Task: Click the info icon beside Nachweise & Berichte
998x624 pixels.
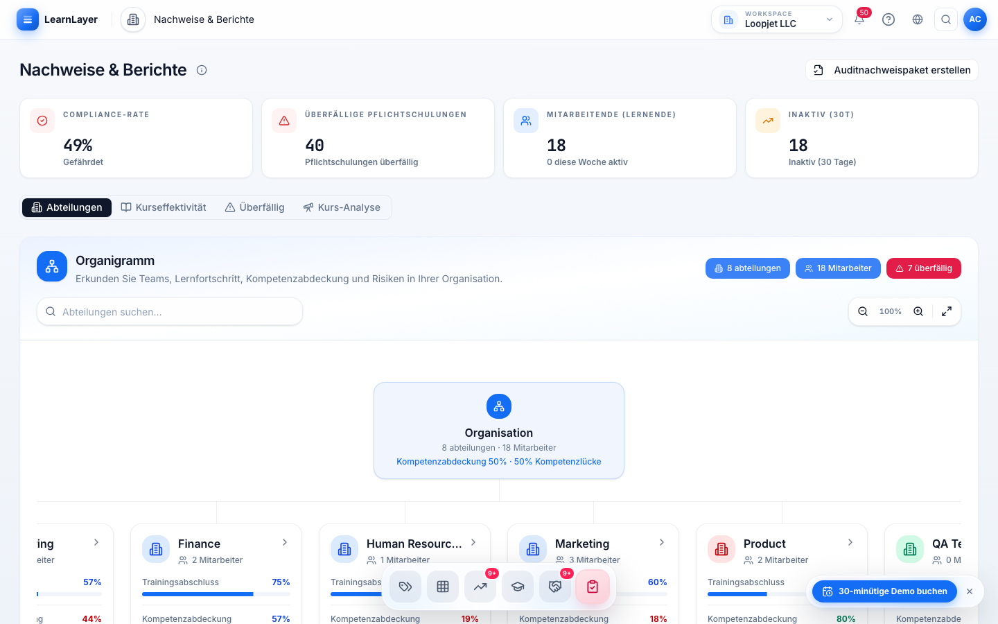Action: click(202, 70)
